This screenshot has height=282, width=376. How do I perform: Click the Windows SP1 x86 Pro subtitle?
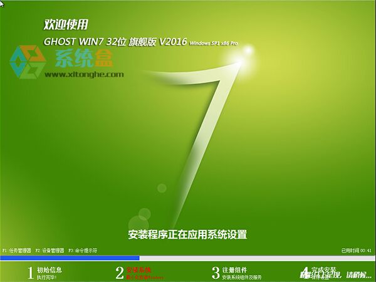click(214, 43)
